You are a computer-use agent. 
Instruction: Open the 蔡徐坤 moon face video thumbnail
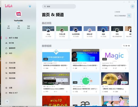coord(115,79)
